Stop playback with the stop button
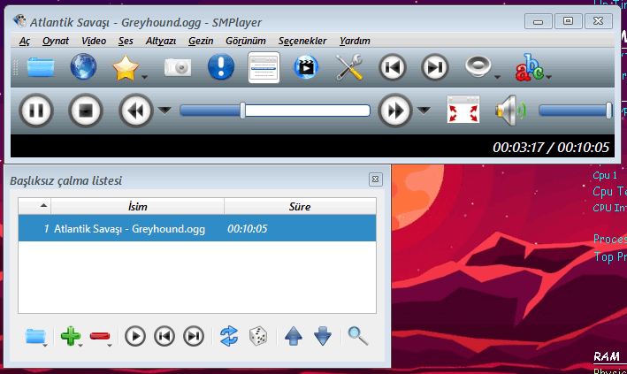627x374 pixels. point(86,111)
